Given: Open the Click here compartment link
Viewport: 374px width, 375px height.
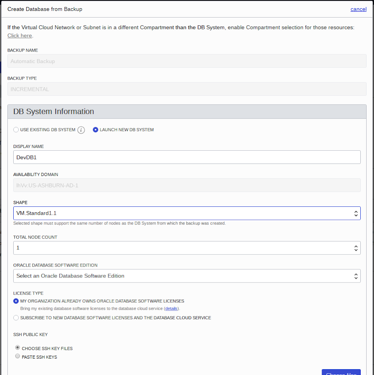Looking at the screenshot, I should pos(20,36).
